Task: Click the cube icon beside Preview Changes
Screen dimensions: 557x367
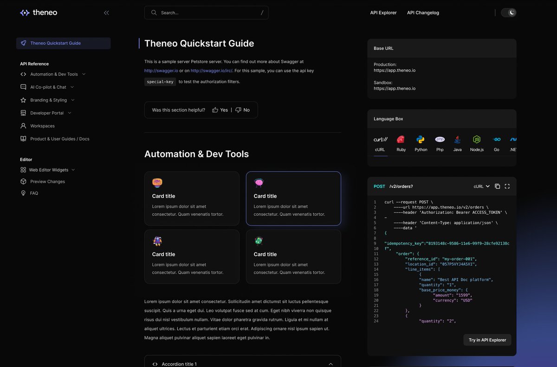Action: coord(23,181)
